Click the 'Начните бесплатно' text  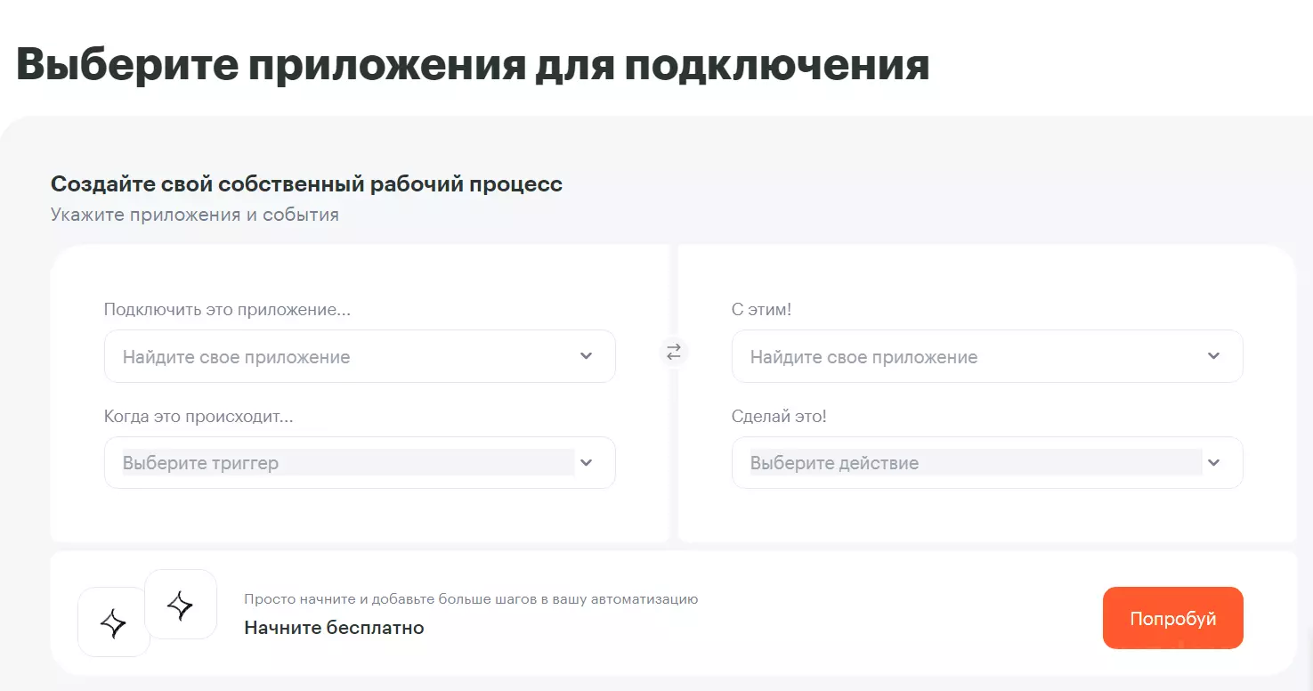click(334, 628)
